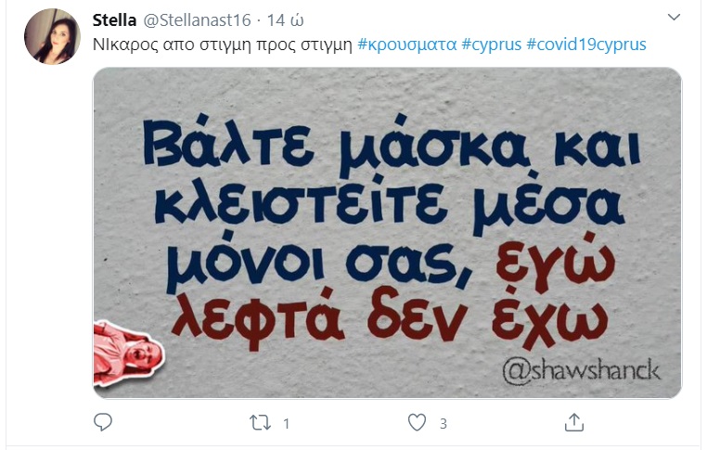Viewport: 707px width, 450px height.
Task: Open the Stella display name link
Action: coord(114,20)
